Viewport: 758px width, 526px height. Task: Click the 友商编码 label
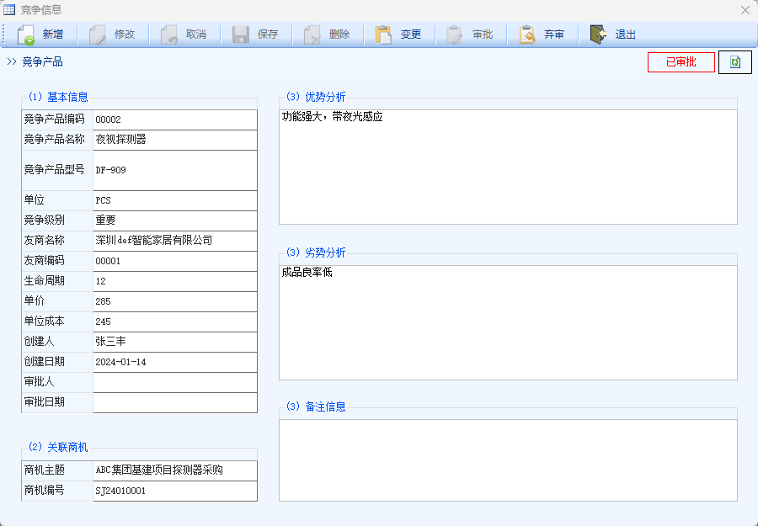[x=44, y=260]
